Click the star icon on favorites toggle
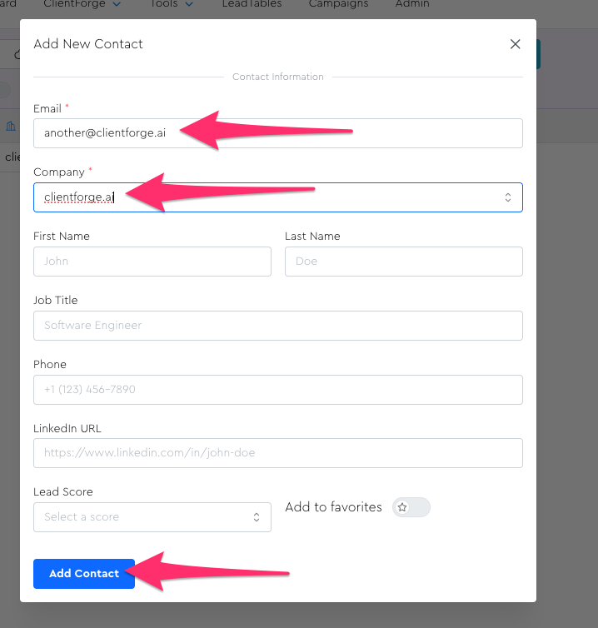598x628 pixels. pos(402,507)
